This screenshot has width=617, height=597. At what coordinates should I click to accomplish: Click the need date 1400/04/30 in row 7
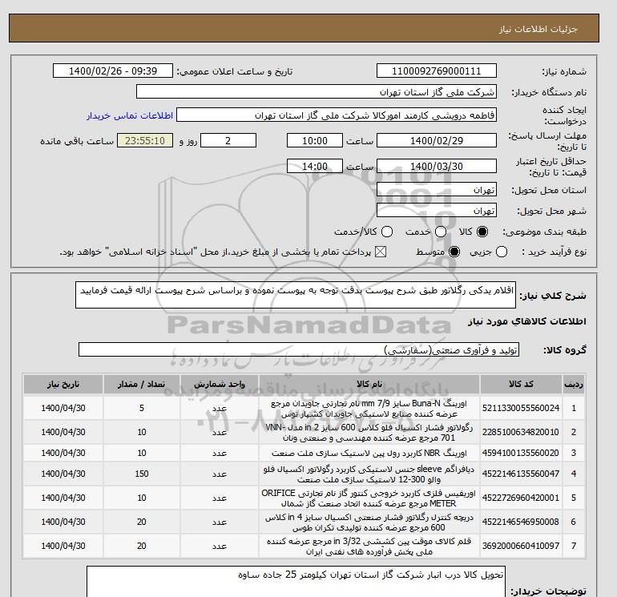pos(63,546)
